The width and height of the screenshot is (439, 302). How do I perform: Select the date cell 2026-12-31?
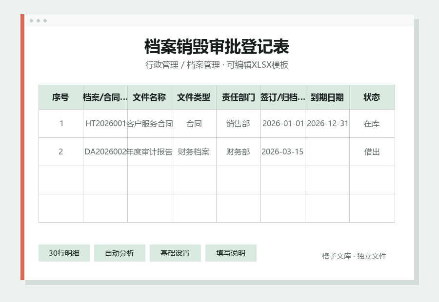327,124
